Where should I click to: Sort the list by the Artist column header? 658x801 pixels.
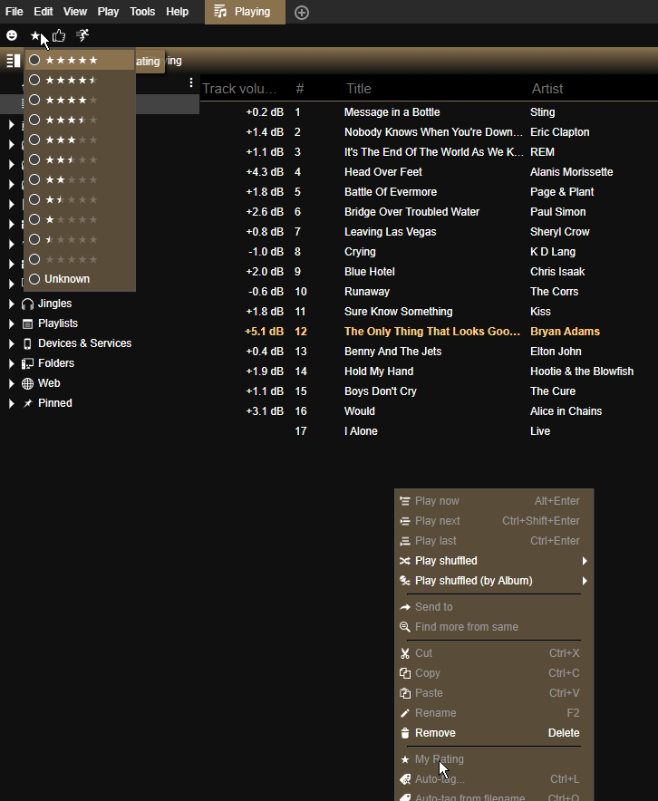[x=547, y=89]
